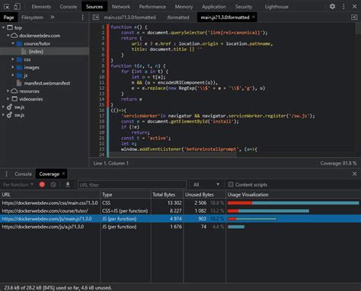The image size is (361, 291).
Task: Open the Per function coverage dropdown
Action: pyautogui.click(x=18, y=184)
